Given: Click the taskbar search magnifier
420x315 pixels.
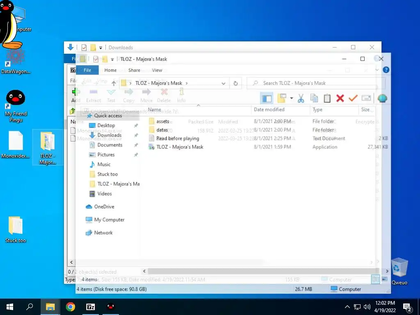Looking at the screenshot, I should [30, 307].
